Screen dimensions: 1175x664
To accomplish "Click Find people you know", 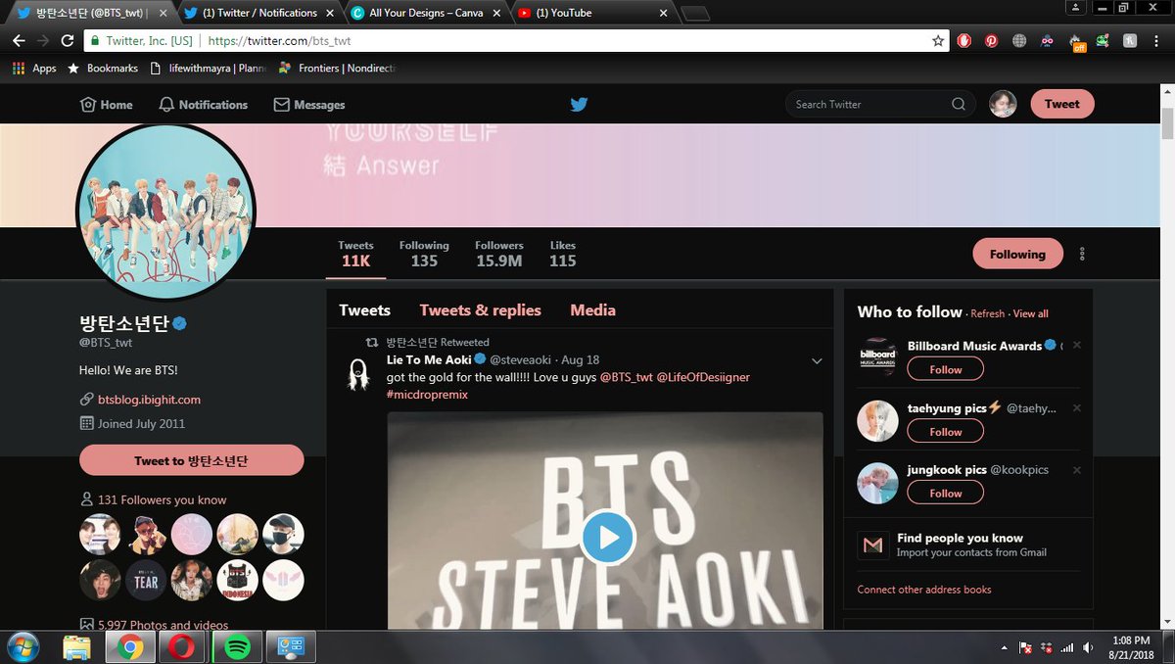I will click(x=960, y=538).
